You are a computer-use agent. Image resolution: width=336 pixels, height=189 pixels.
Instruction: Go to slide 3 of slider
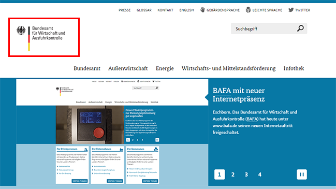[246, 175]
